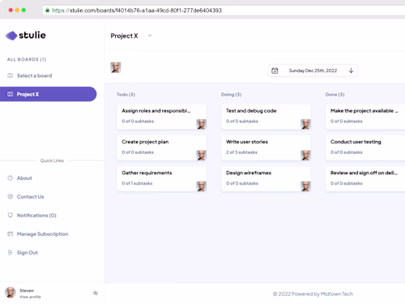This screenshot has width=405, height=304.
Task: Click the Sign Out door icon
Action: 11,252
